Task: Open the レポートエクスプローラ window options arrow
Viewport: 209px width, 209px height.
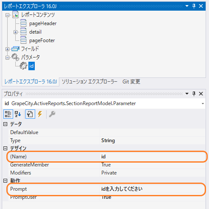Action: 187,6
